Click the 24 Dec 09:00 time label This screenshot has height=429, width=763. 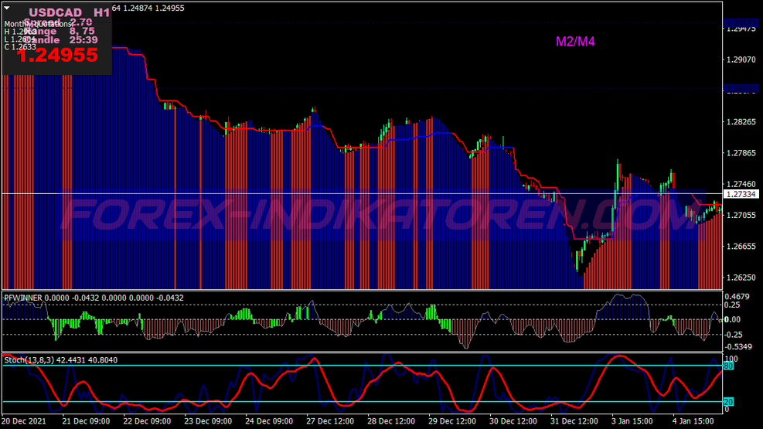269,421
